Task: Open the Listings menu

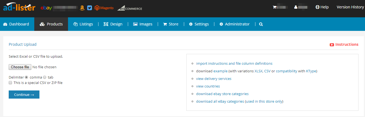Action: coord(83,24)
